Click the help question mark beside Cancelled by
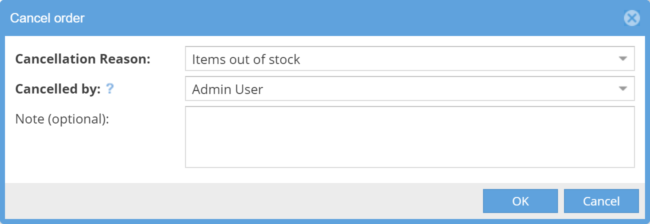650x224 pixels. pyautogui.click(x=110, y=89)
